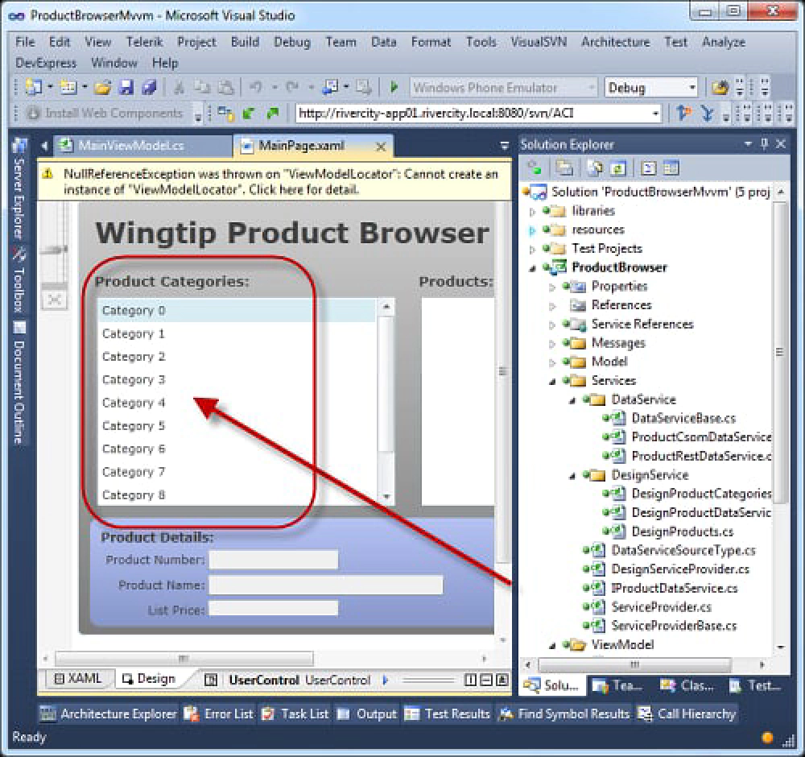Screen dimensions: 805x757
Task: Expand the Test Projects folder
Action: click(532, 249)
